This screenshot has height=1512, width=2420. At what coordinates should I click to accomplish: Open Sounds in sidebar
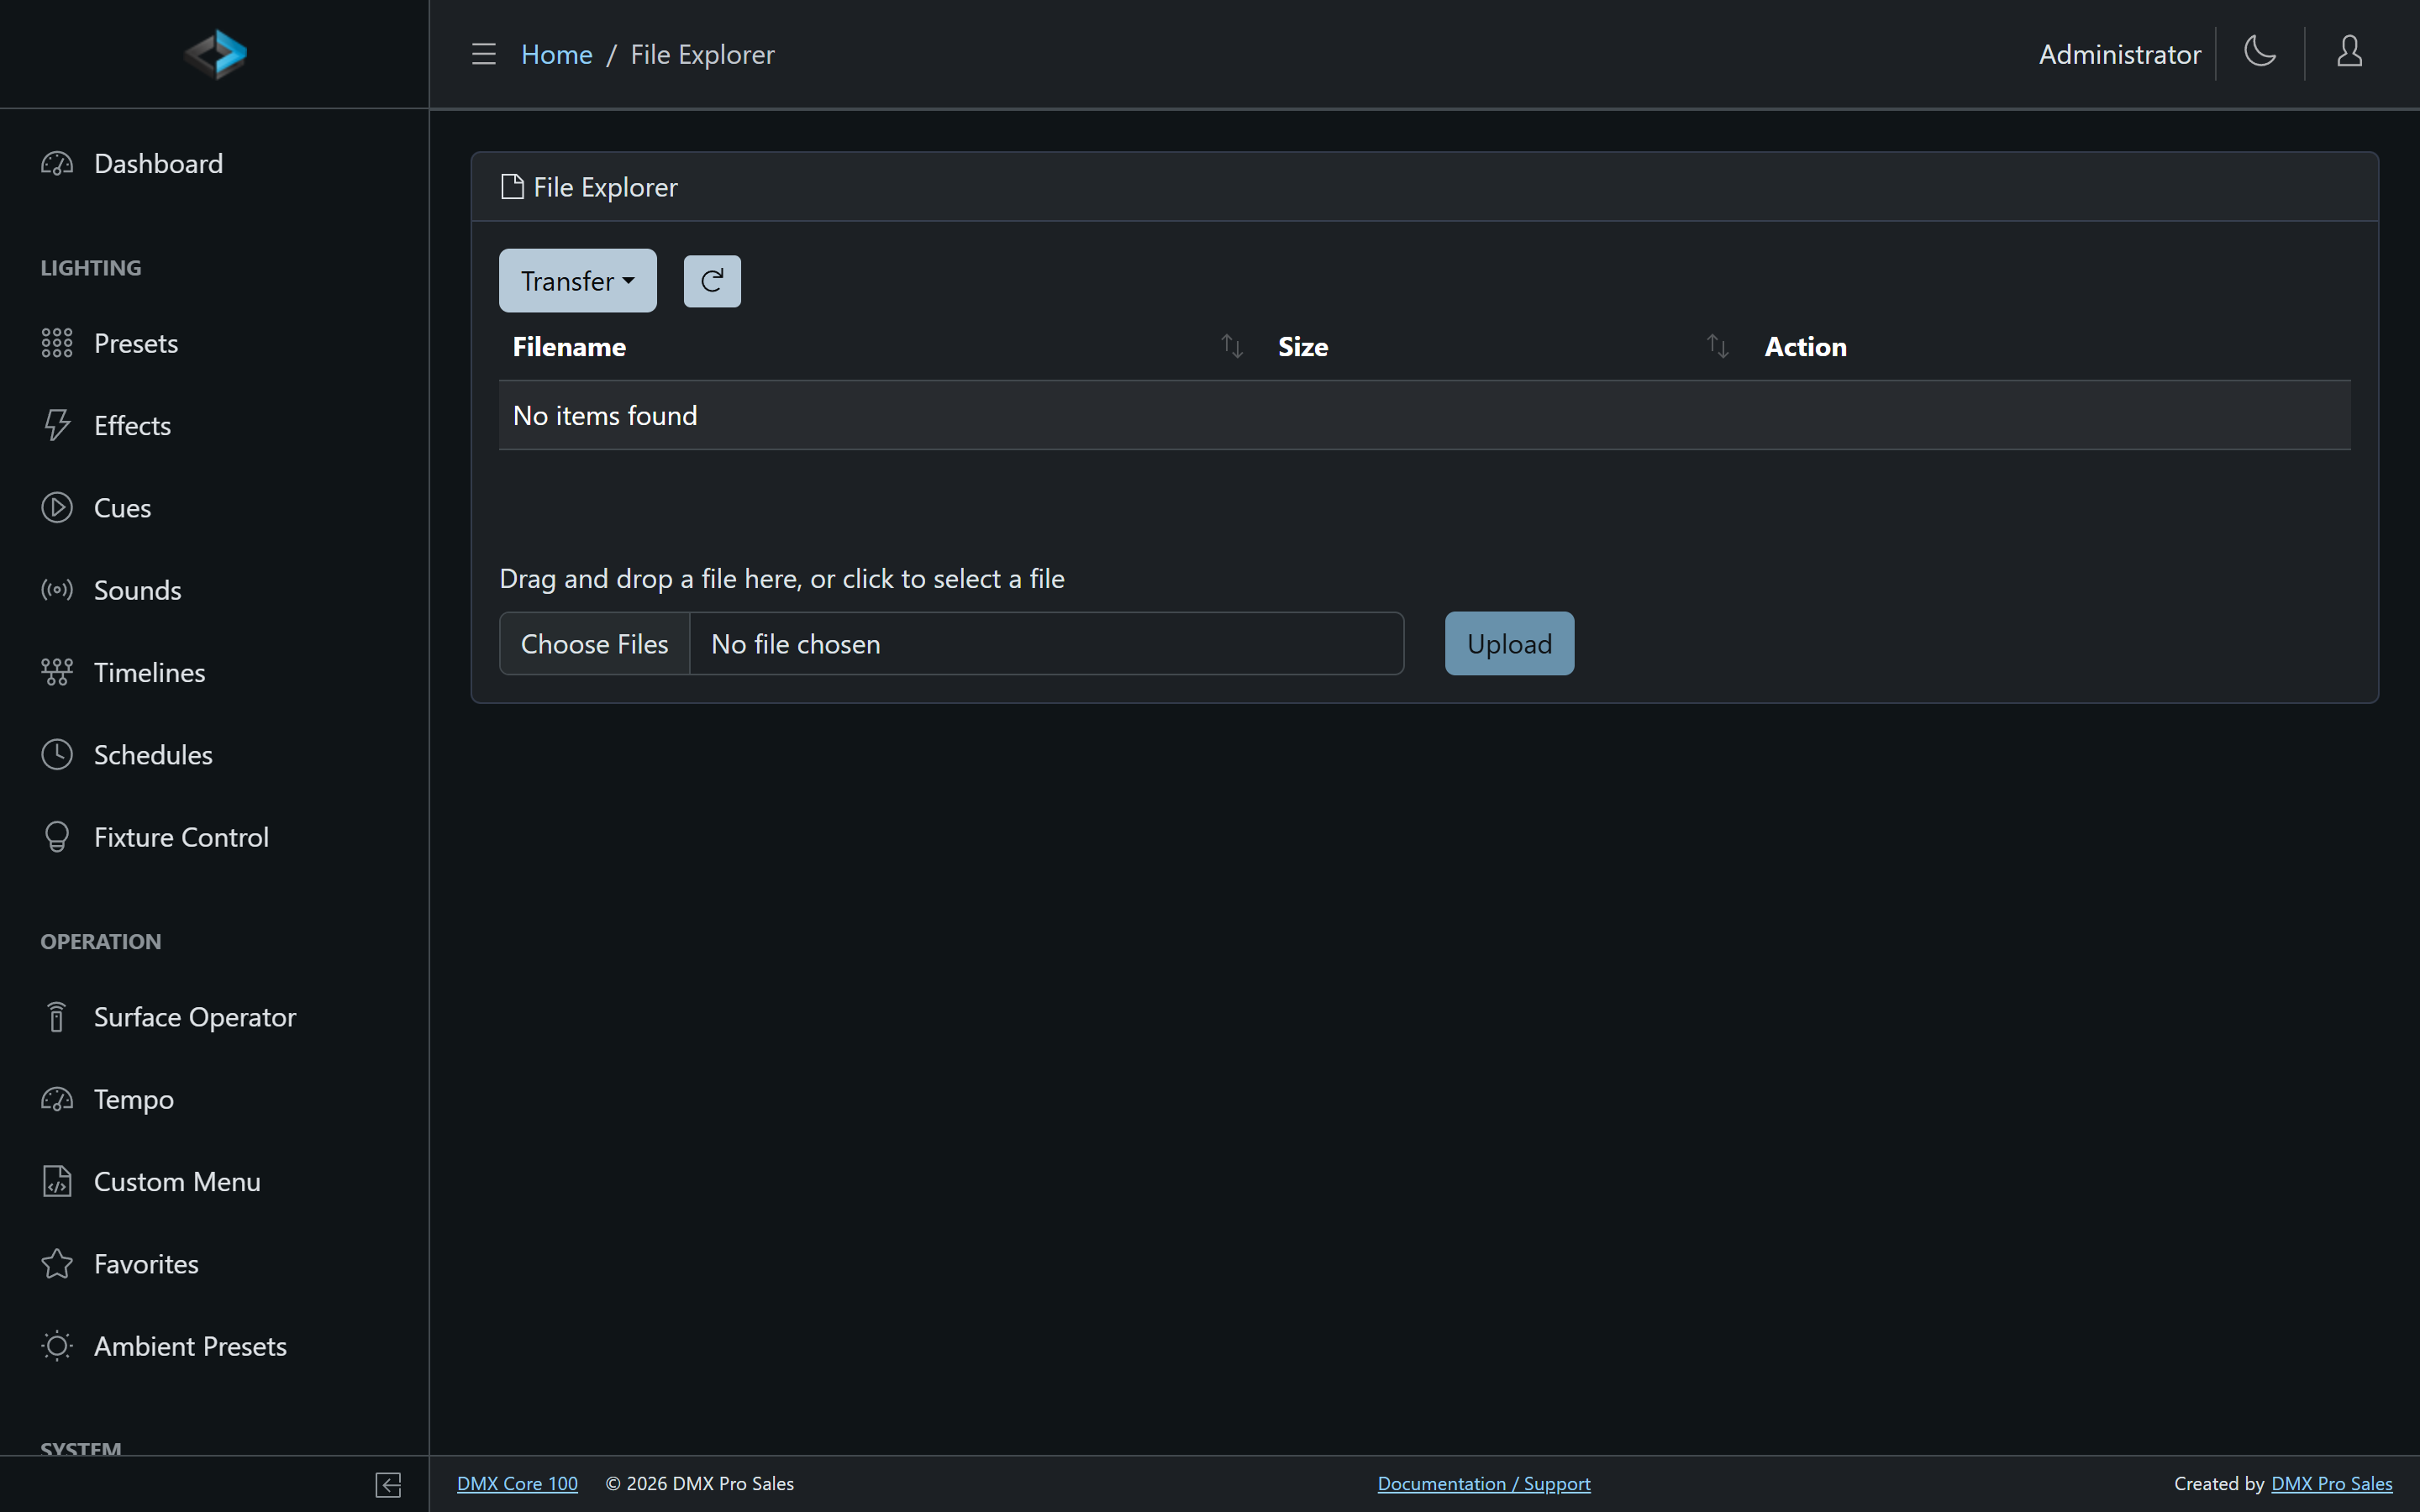pos(137,590)
